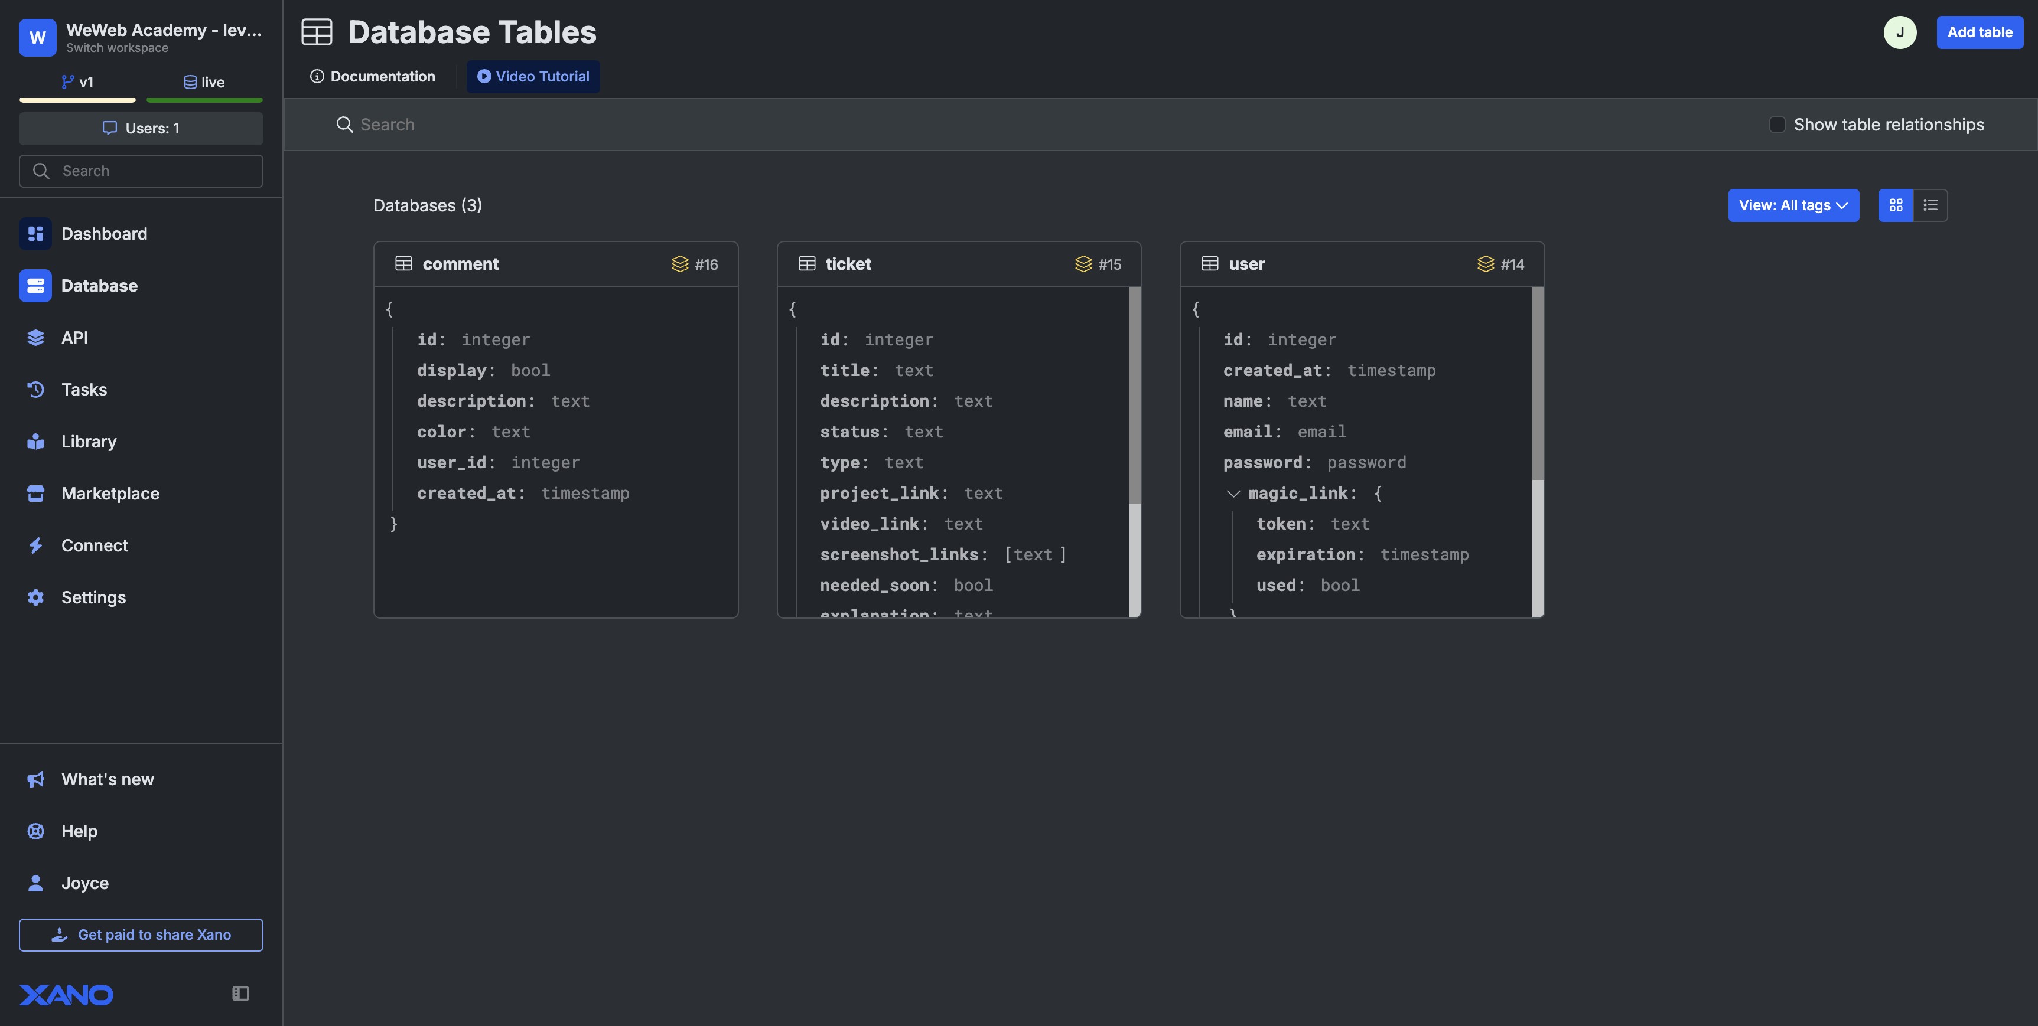
Task: Collapse sidebar with panel icon
Action: click(x=240, y=994)
